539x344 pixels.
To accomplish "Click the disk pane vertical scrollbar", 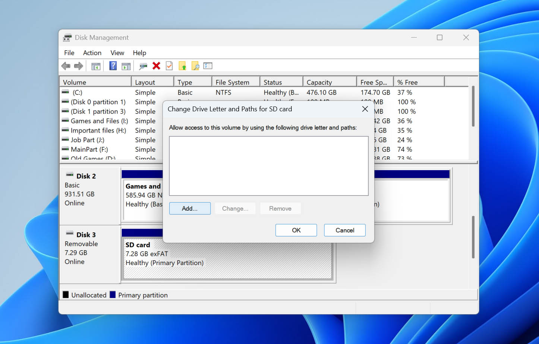I will [473, 237].
